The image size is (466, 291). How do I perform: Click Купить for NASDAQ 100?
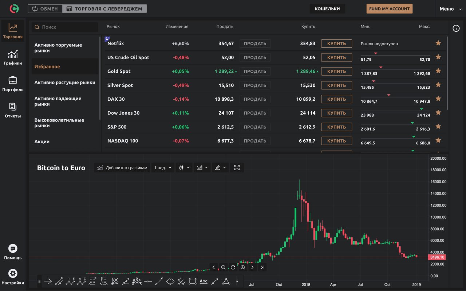click(x=336, y=141)
